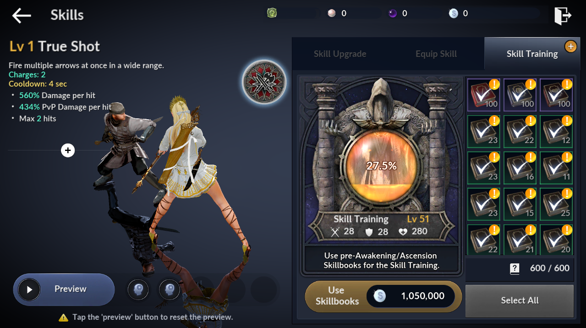Switch to the Skill Upgrade tab

[340, 54]
